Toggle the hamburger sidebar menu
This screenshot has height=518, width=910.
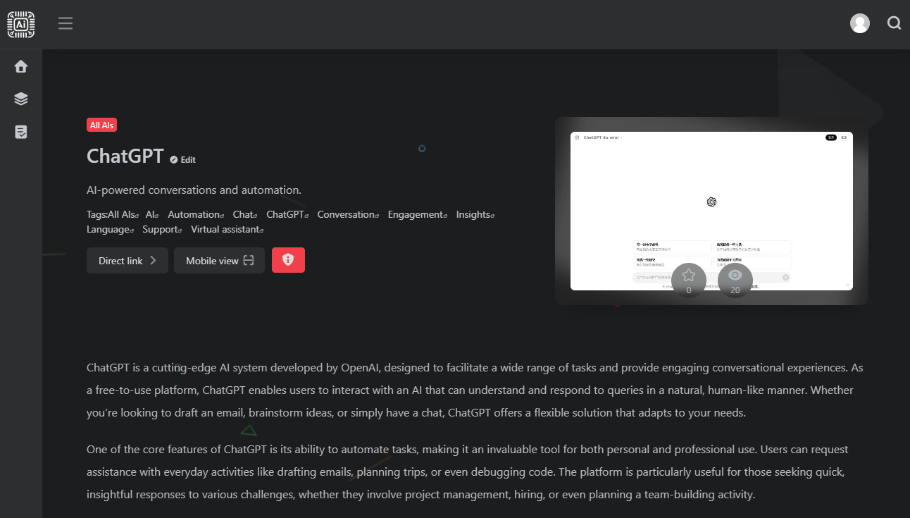(66, 24)
